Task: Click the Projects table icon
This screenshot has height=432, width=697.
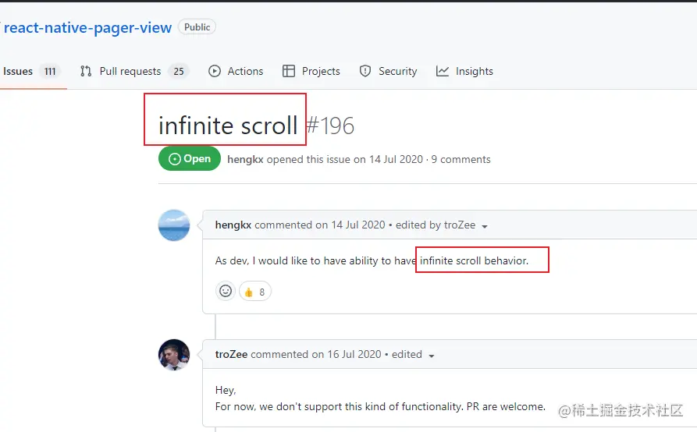Action: (289, 71)
